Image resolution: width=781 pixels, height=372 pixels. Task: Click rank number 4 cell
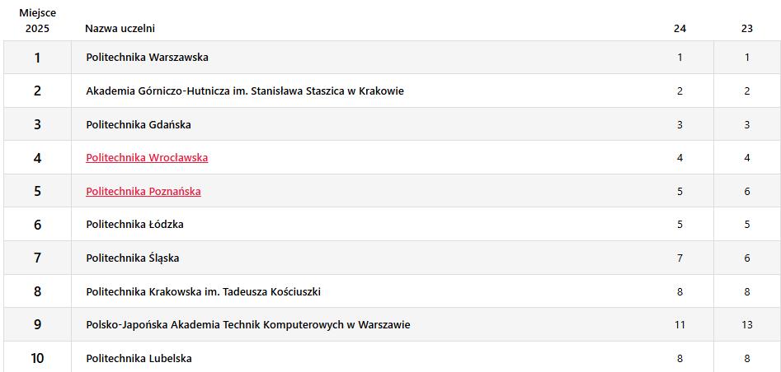point(37,158)
